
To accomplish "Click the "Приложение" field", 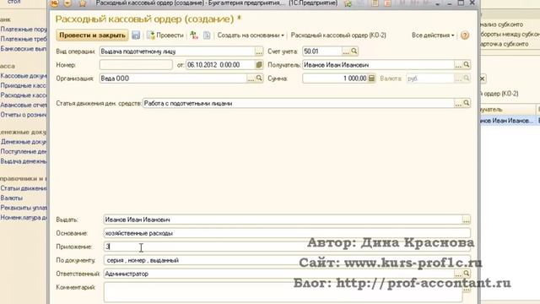I will 287,247.
